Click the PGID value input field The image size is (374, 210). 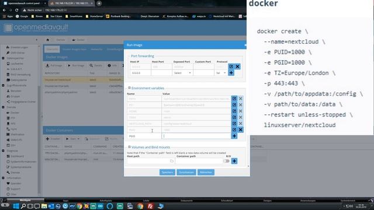pyautogui.click(x=196, y=136)
